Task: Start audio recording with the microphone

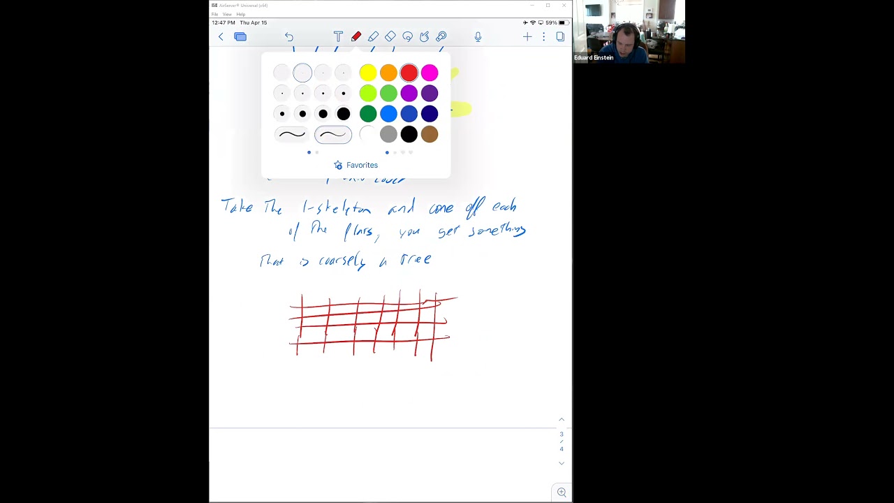Action: 478,36
